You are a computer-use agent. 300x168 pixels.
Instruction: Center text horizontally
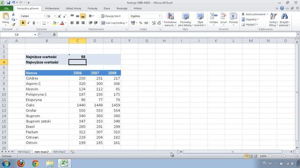click(77, 23)
